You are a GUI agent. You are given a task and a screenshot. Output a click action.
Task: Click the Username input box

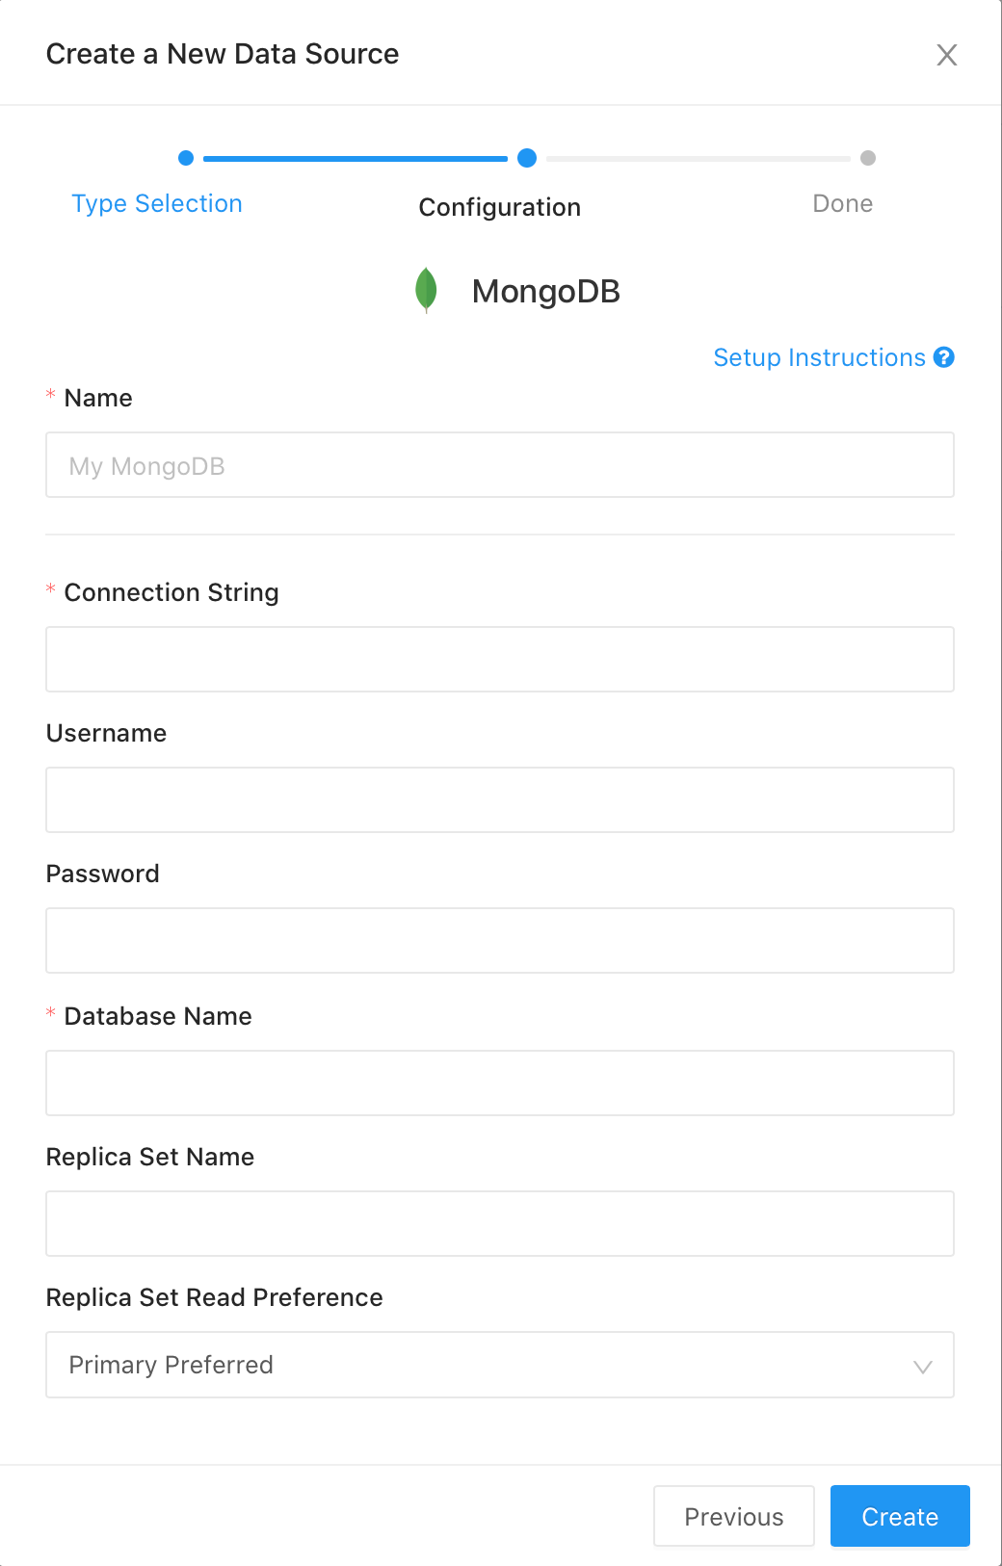(499, 800)
